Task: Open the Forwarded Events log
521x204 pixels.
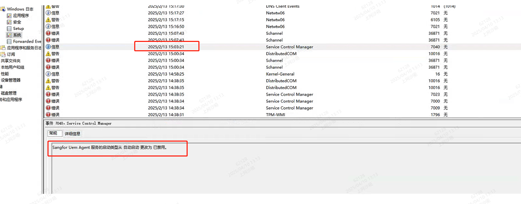Action: click(27, 41)
